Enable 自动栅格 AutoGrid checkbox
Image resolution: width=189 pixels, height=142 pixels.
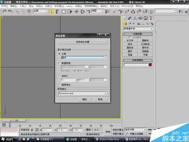tap(130, 37)
